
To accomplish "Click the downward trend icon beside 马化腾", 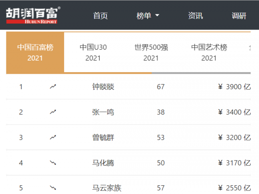I will (x=53, y=163).
